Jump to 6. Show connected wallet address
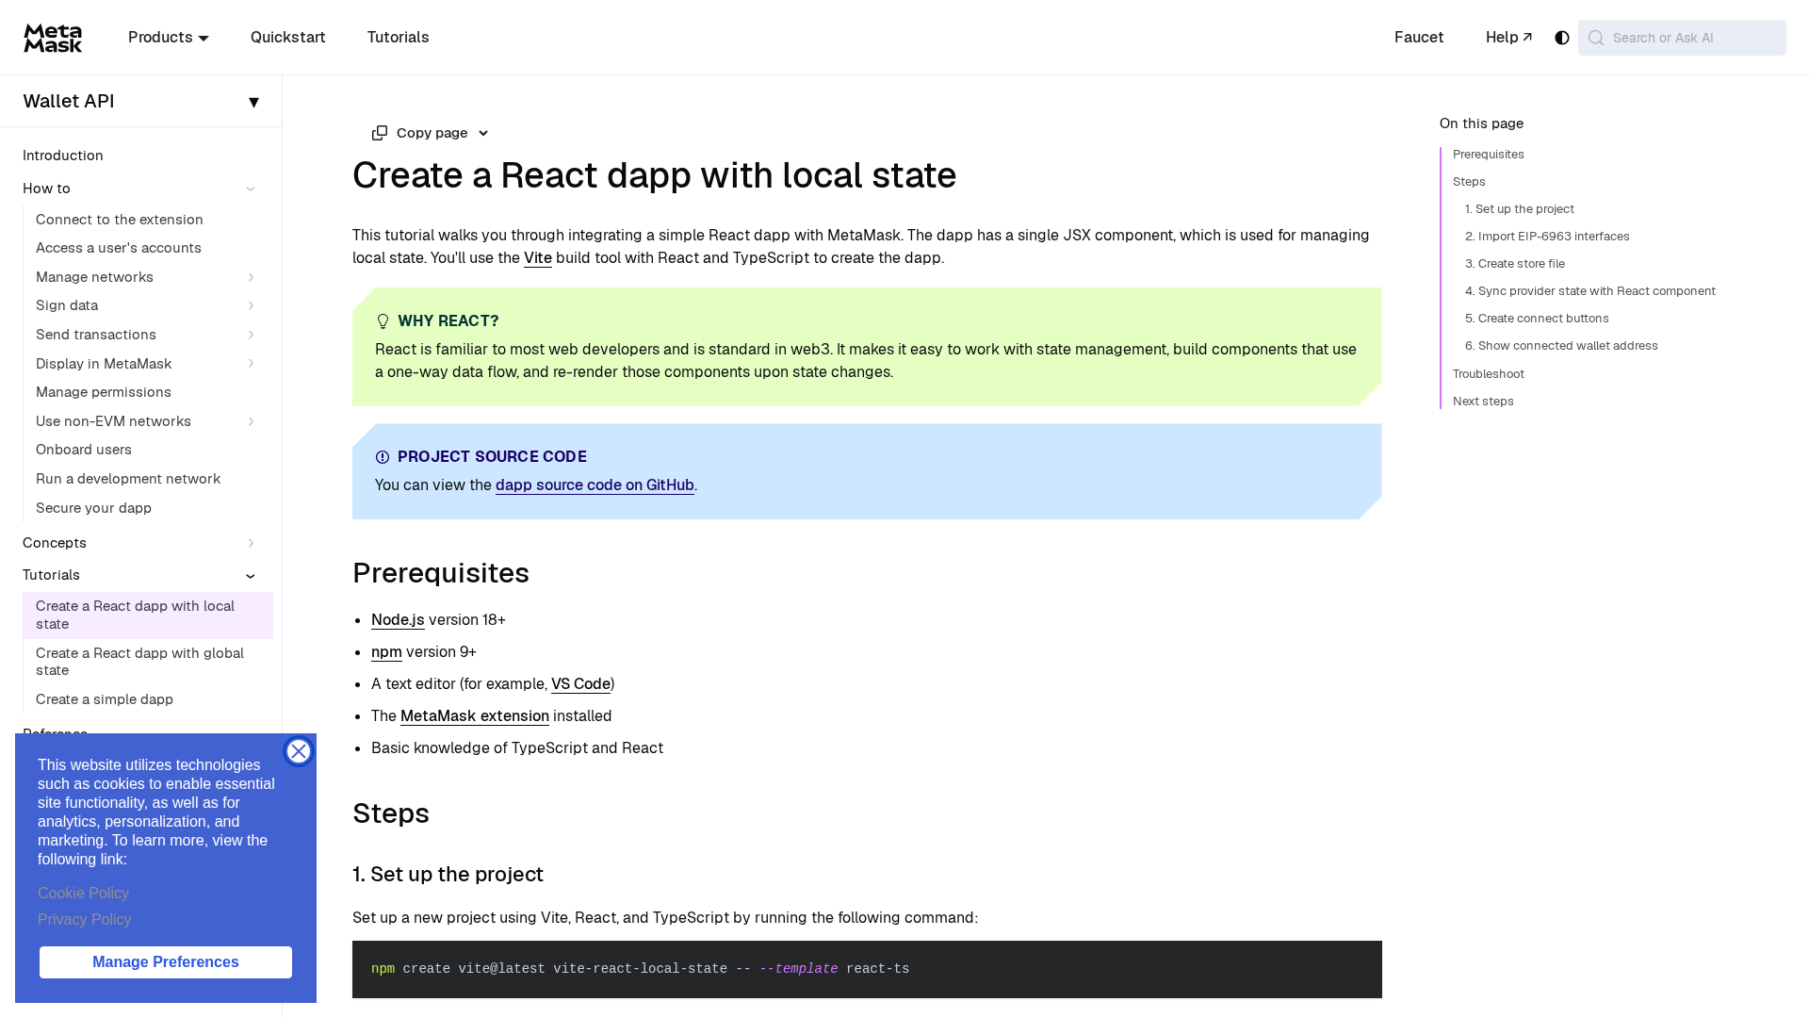Screen dimensions: 1809x1018 click(x=1561, y=346)
